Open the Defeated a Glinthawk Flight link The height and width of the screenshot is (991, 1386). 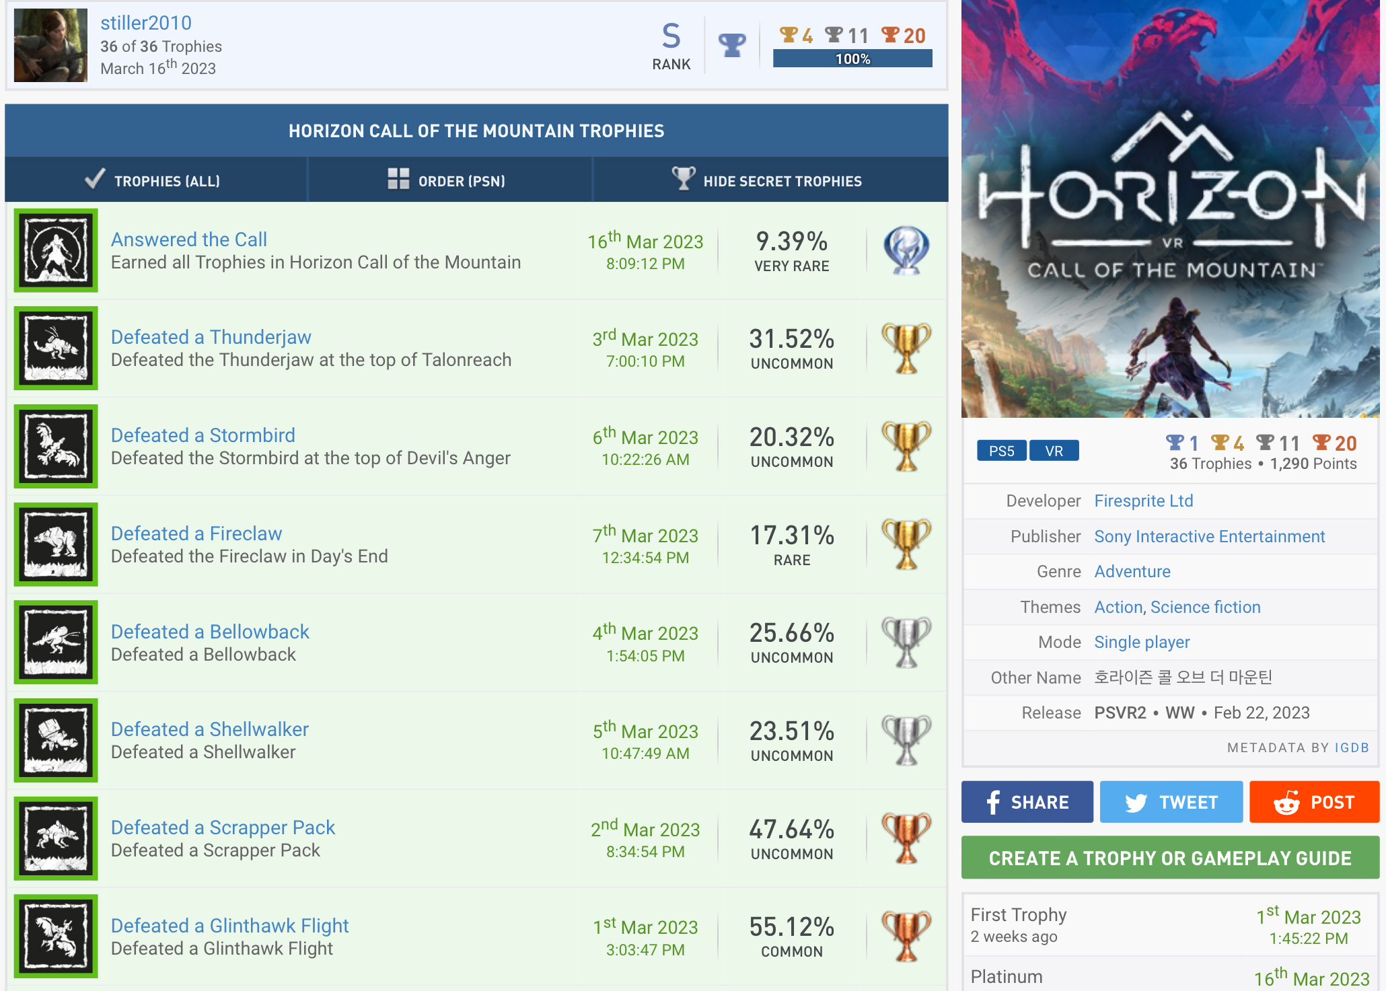(230, 926)
